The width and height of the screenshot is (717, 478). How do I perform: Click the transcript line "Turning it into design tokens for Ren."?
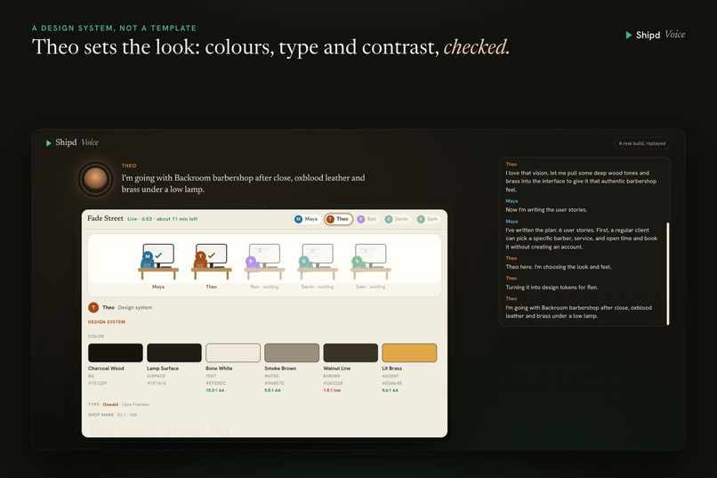(x=552, y=288)
